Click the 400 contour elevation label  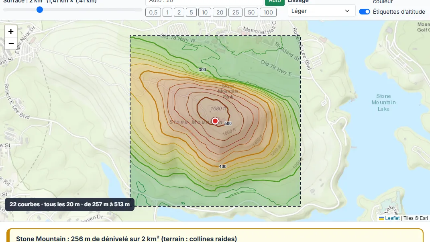point(223,166)
